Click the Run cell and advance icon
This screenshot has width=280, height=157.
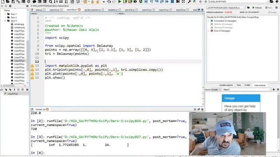tap(130, 2)
